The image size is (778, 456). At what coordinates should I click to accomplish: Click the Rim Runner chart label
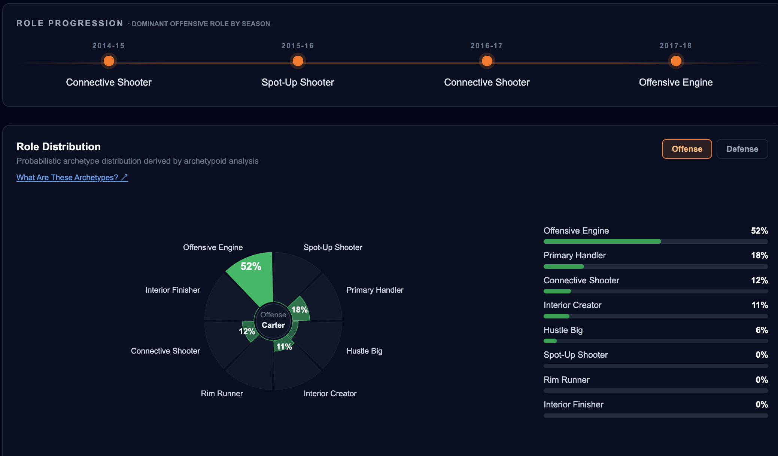[222, 394]
